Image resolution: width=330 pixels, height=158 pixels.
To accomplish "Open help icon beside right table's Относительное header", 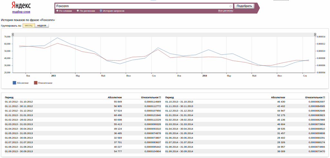I will click(324, 97).
